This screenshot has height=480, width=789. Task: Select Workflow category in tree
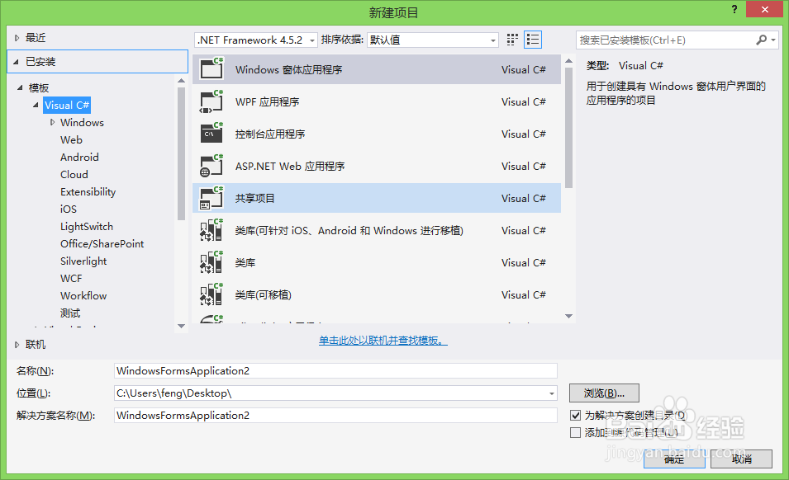tap(83, 296)
